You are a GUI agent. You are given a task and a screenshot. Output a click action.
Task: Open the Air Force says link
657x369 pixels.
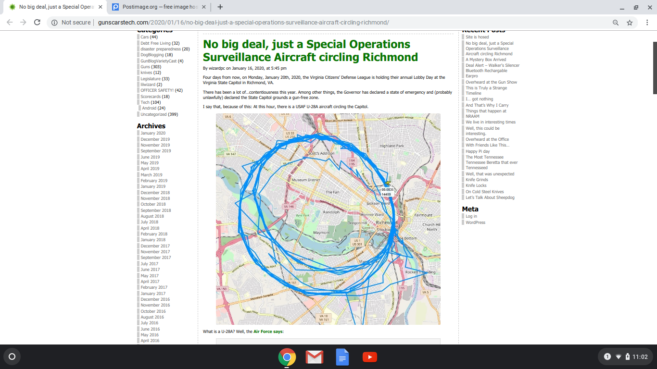coord(268,332)
